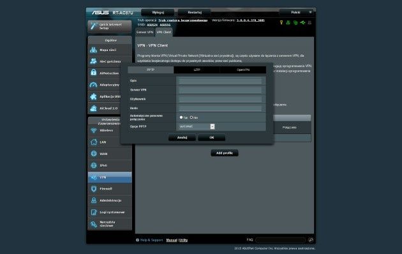
Task: Click the Hasło input field
Action: 220,108
